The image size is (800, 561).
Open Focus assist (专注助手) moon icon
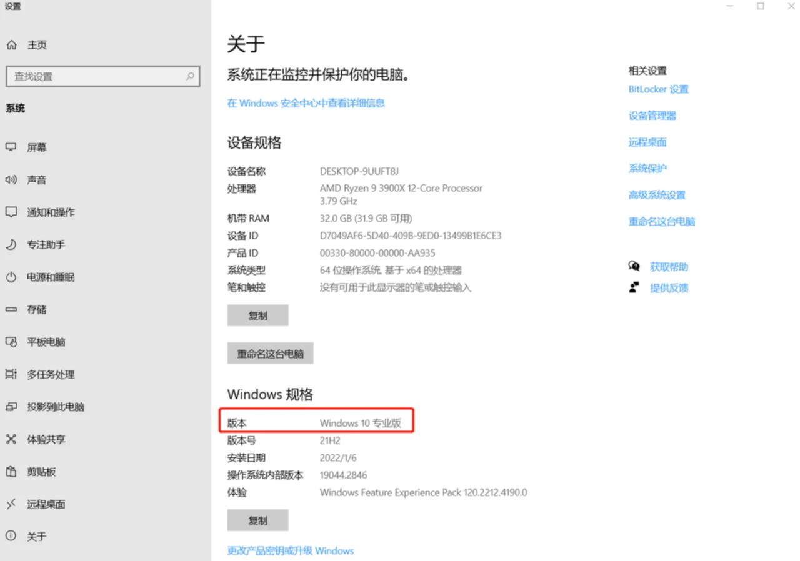[11, 245]
